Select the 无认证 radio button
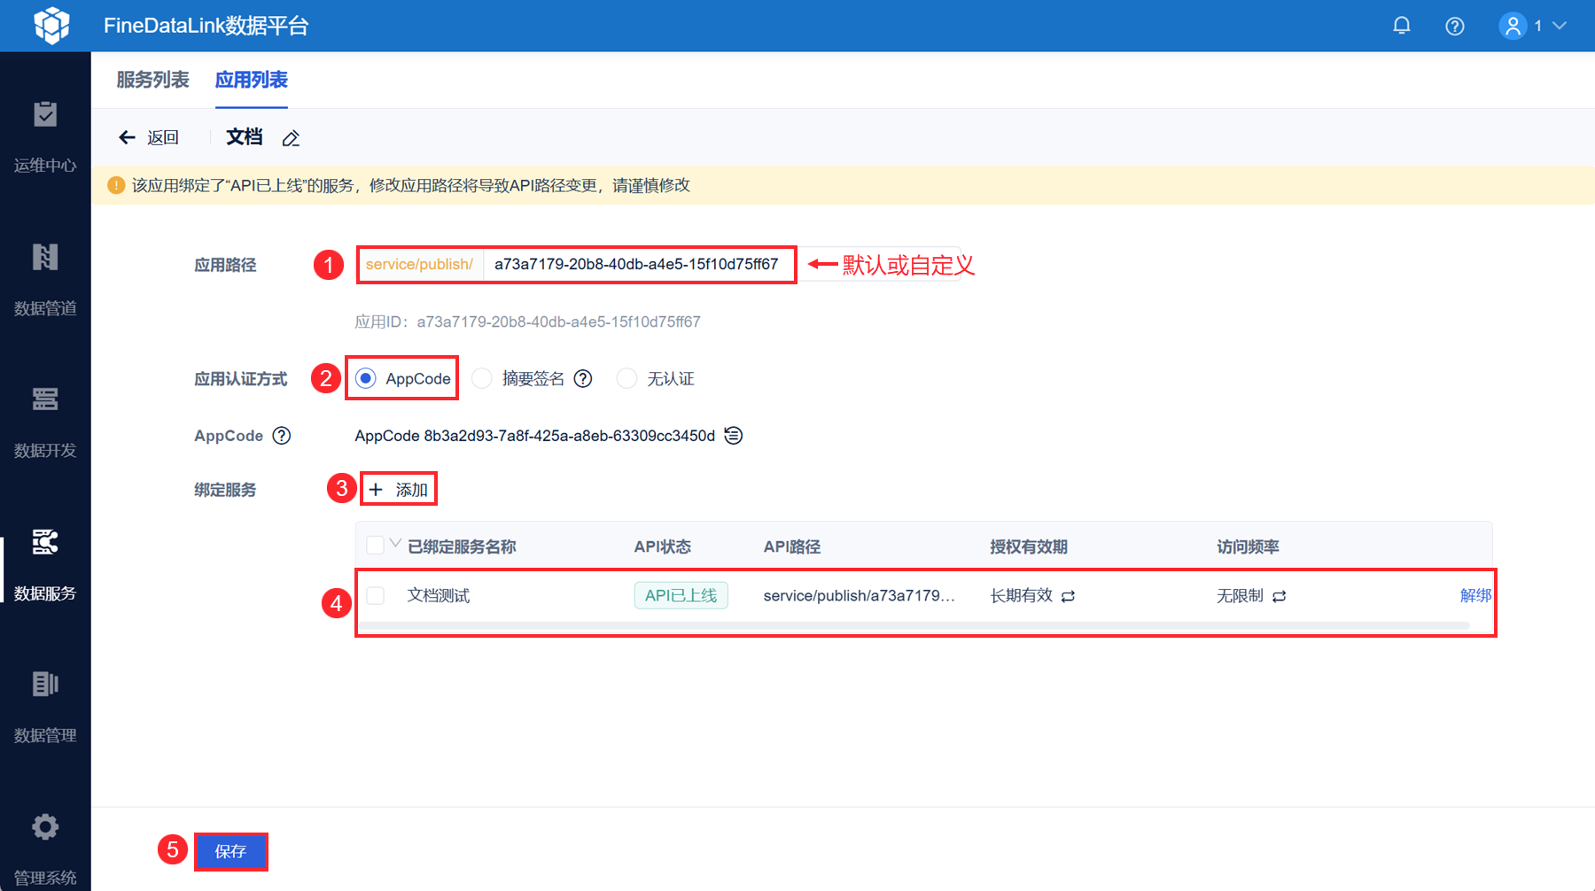1595x891 pixels. [x=626, y=379]
